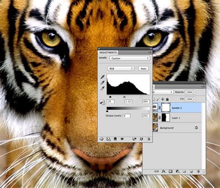Click the calculate accurate histogram warning icon
This screenshot has width=220, height=188.
click(102, 102)
